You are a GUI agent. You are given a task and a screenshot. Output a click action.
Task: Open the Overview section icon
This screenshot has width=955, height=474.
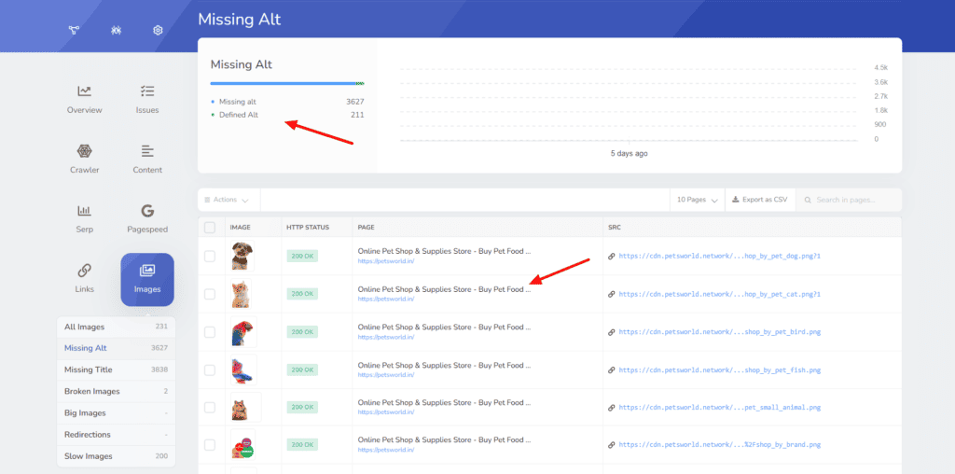point(85,91)
